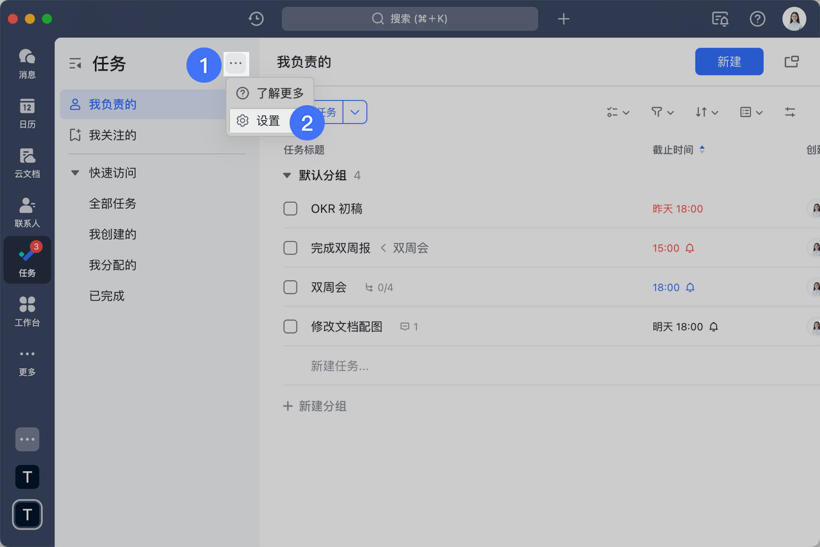
Task: Mark 完成双周报 task as complete
Action: pos(290,248)
